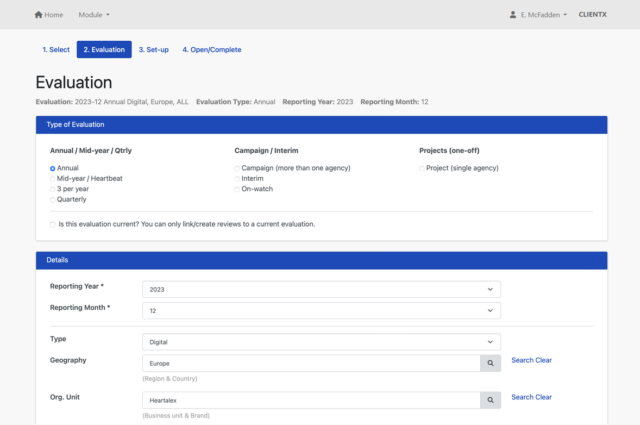Viewport: 640px width, 425px height.
Task: Go to the 1. Select step
Action: 56,49
